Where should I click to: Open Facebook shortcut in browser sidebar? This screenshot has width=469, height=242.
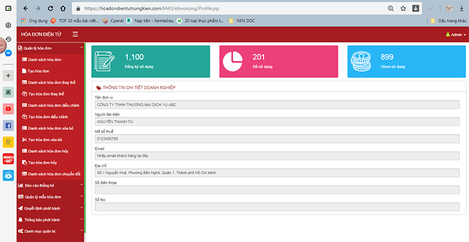pyautogui.click(x=8, y=125)
